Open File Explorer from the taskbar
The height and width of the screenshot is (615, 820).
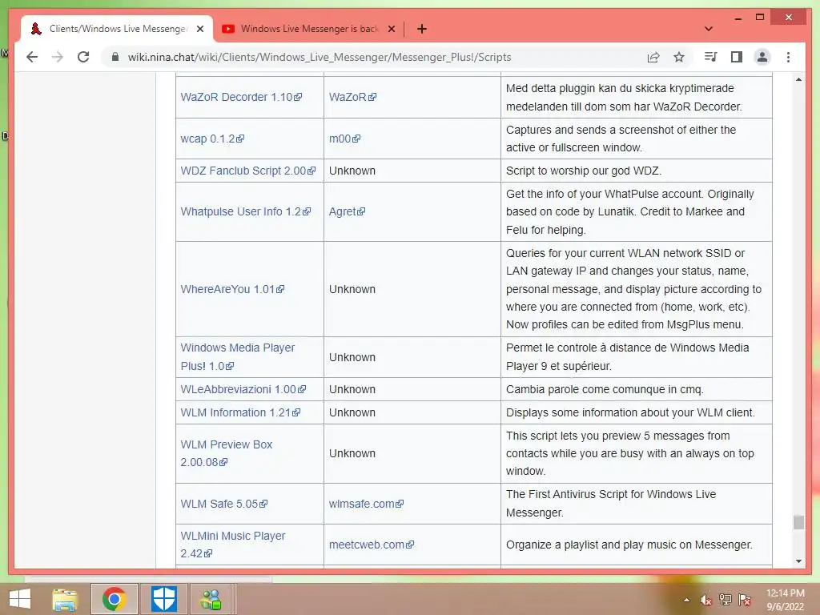(64, 599)
